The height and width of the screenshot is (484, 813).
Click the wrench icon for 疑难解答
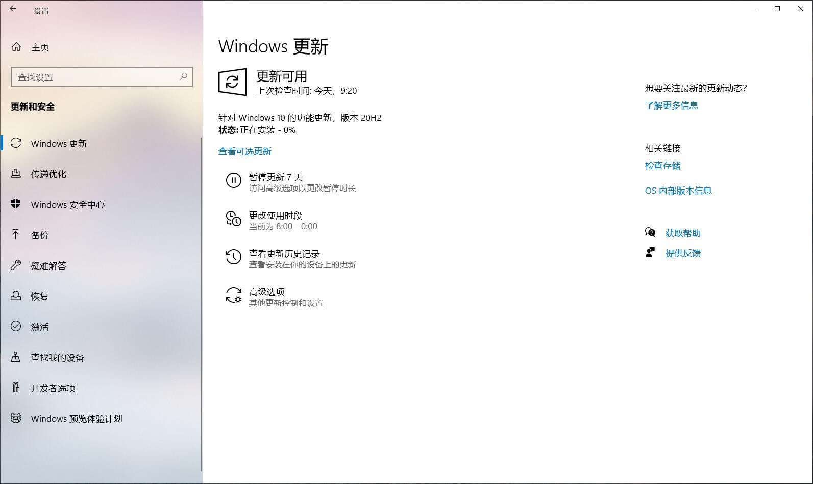(x=16, y=265)
